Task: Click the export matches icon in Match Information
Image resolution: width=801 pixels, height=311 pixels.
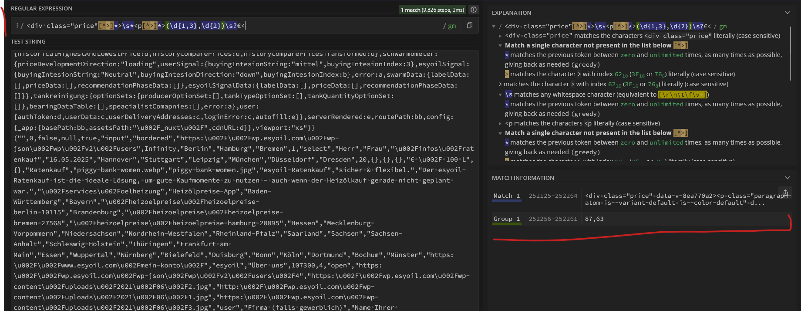Action: click(785, 193)
